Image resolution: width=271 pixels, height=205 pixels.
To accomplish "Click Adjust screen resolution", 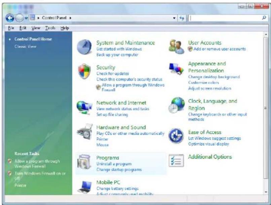I will (x=209, y=89).
